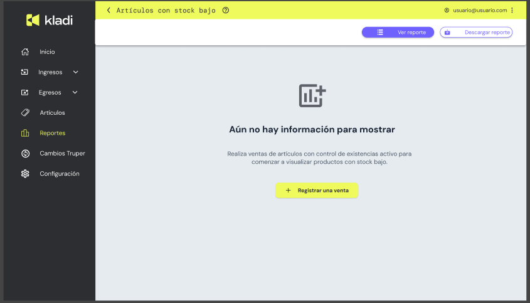Click the Ingresos sidebar icon
Image resolution: width=530 pixels, height=303 pixels.
coord(24,72)
